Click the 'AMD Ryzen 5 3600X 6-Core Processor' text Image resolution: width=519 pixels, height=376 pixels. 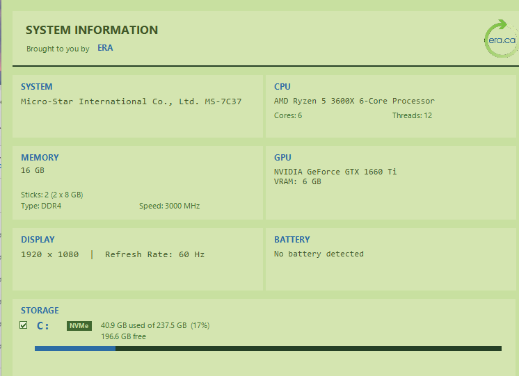354,101
